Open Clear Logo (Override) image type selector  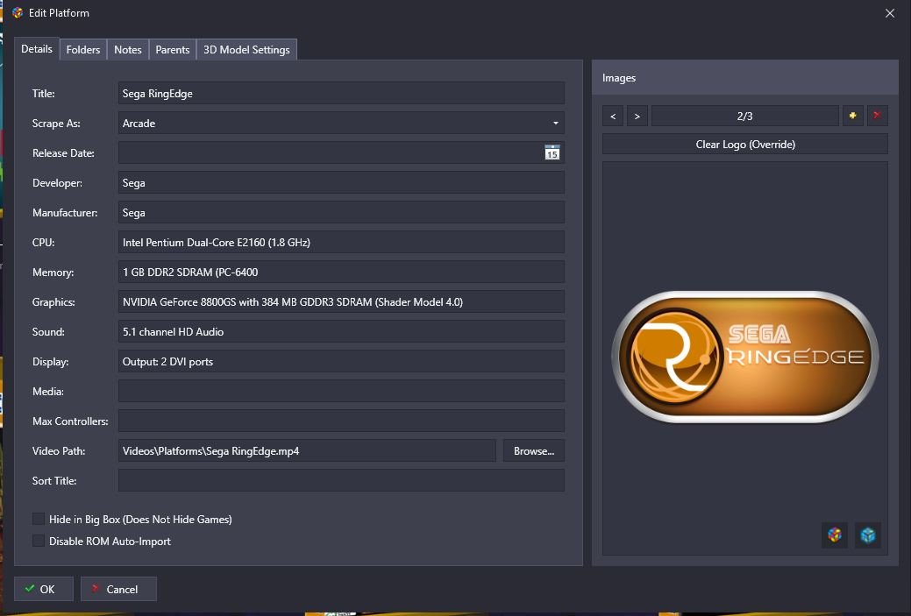744,144
